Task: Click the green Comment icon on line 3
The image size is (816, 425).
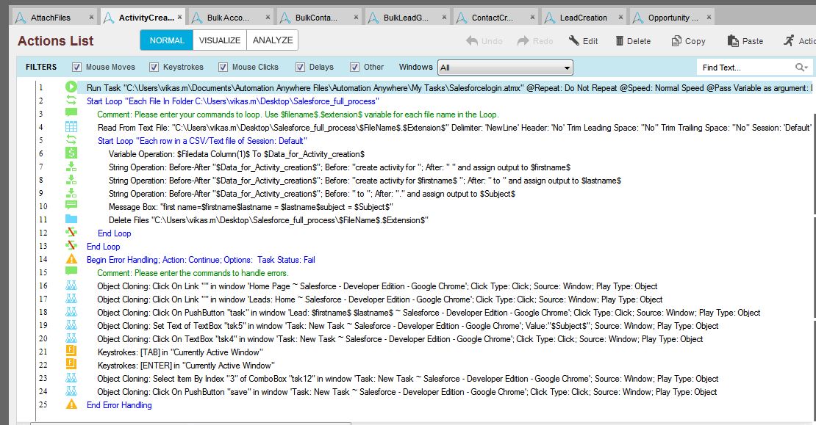Action: (71, 114)
